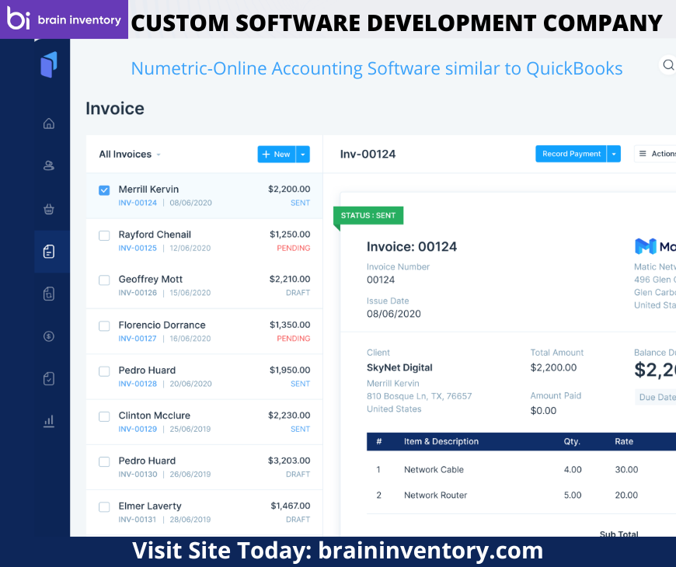Open the Actions menu button

pyautogui.click(x=655, y=154)
